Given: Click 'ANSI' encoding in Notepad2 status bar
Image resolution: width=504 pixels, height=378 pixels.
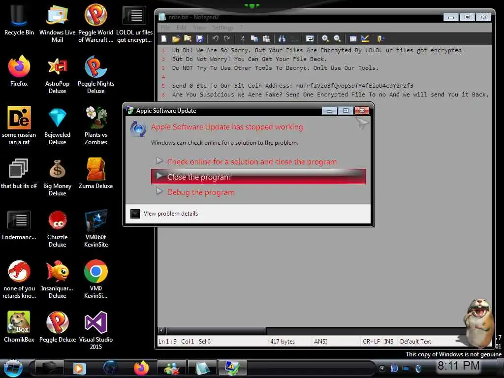Looking at the screenshot, I should 320,342.
